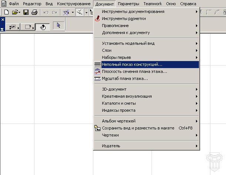
Task: Click the Undo arrow icon
Action: coord(46,13)
